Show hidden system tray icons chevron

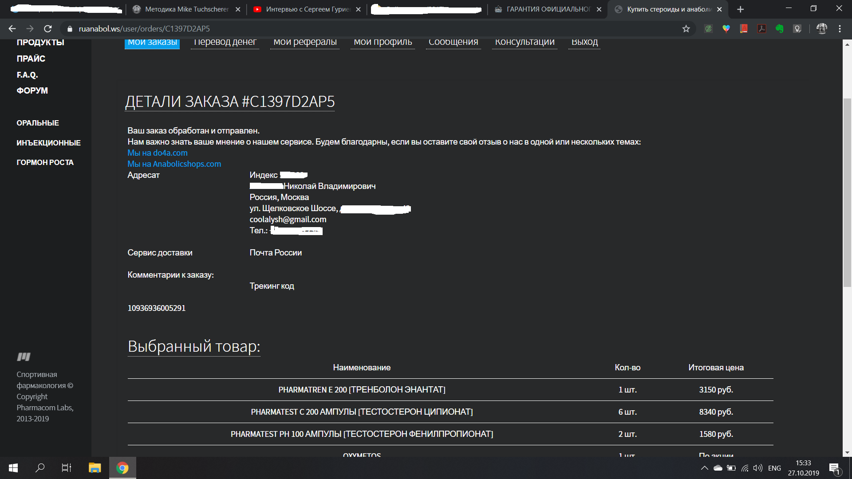pos(704,468)
